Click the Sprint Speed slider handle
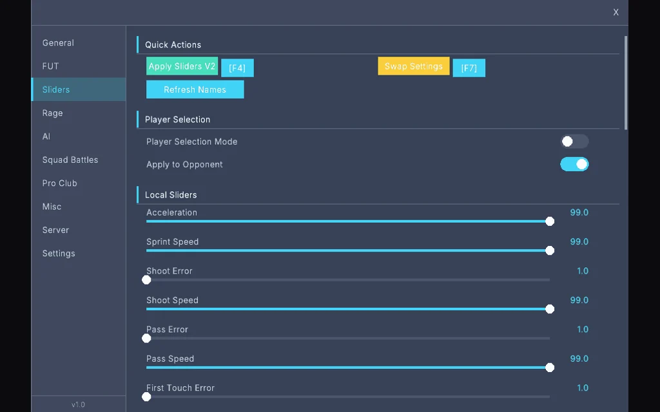 click(x=550, y=250)
